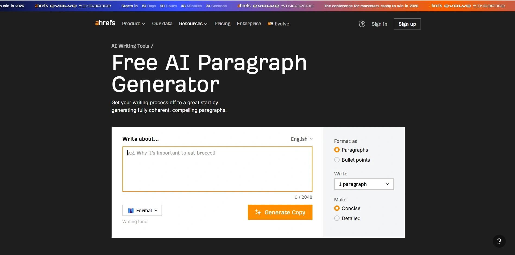Open the Enterprise page

tap(249, 24)
